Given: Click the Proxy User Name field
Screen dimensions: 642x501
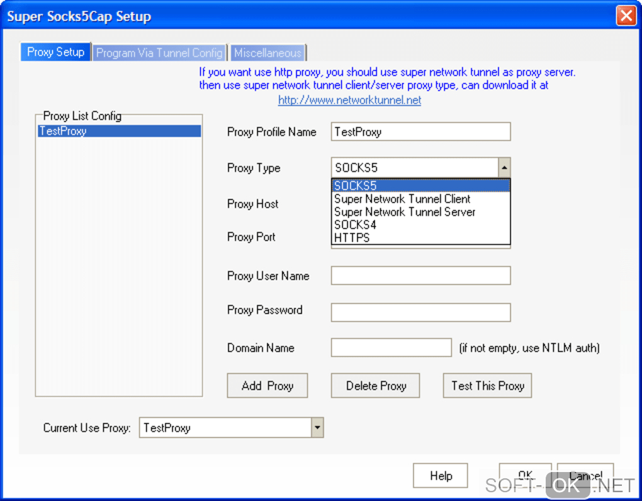Looking at the screenshot, I should click(420, 276).
